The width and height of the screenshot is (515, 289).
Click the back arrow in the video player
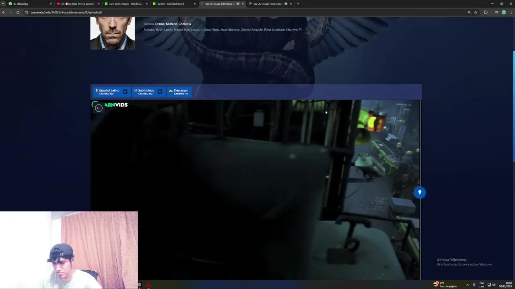pos(99,108)
